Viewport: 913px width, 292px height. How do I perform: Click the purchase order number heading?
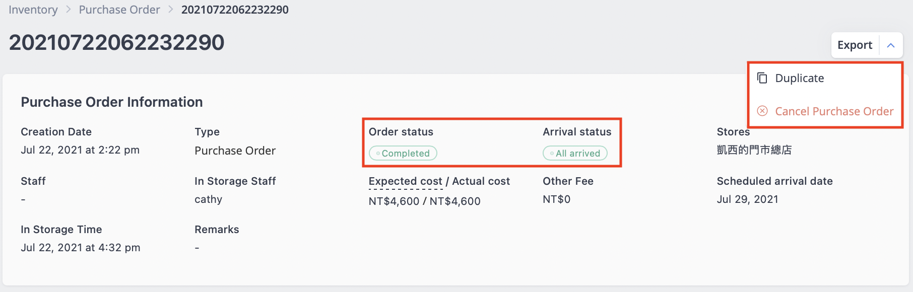(116, 42)
